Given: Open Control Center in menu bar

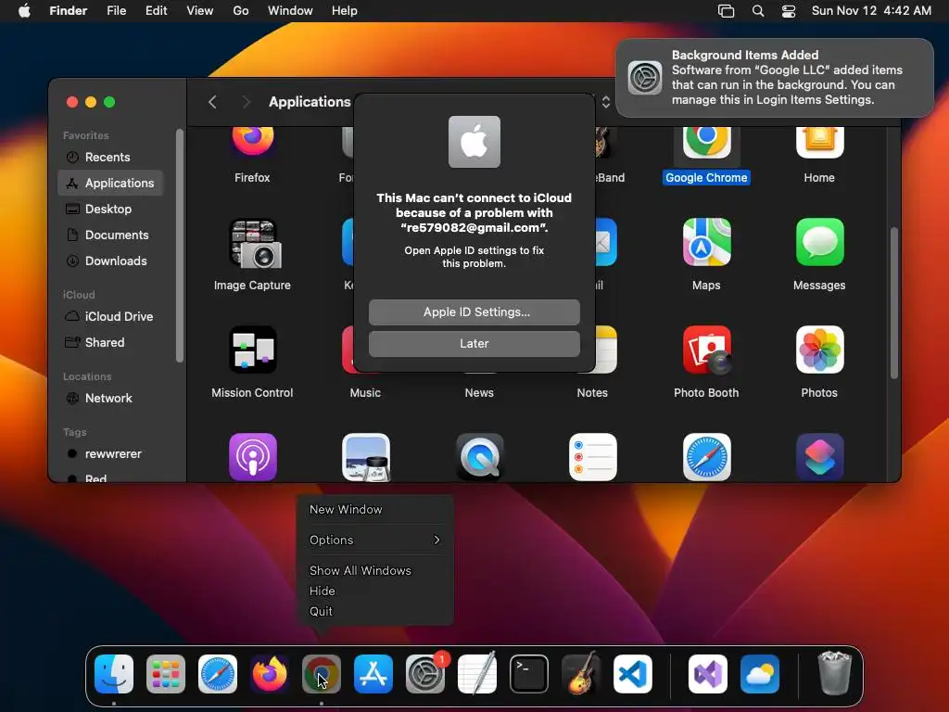Looking at the screenshot, I should tap(789, 11).
